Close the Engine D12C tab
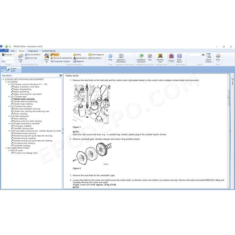Screen dimensions: 235x235 click(x=19, y=70)
